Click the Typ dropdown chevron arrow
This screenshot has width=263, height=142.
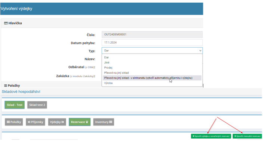pos(200,51)
